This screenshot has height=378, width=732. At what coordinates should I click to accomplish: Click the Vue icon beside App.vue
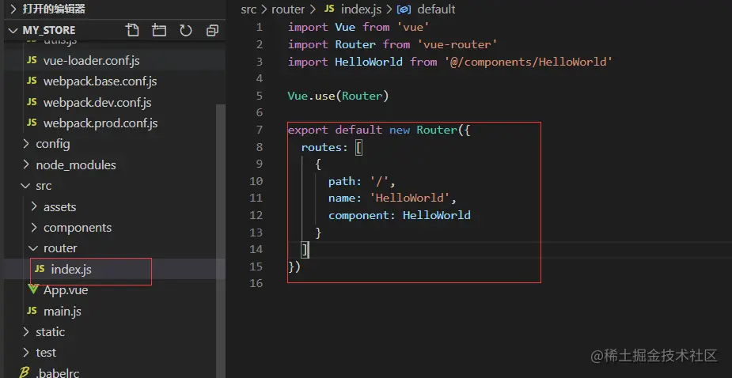[x=32, y=289]
